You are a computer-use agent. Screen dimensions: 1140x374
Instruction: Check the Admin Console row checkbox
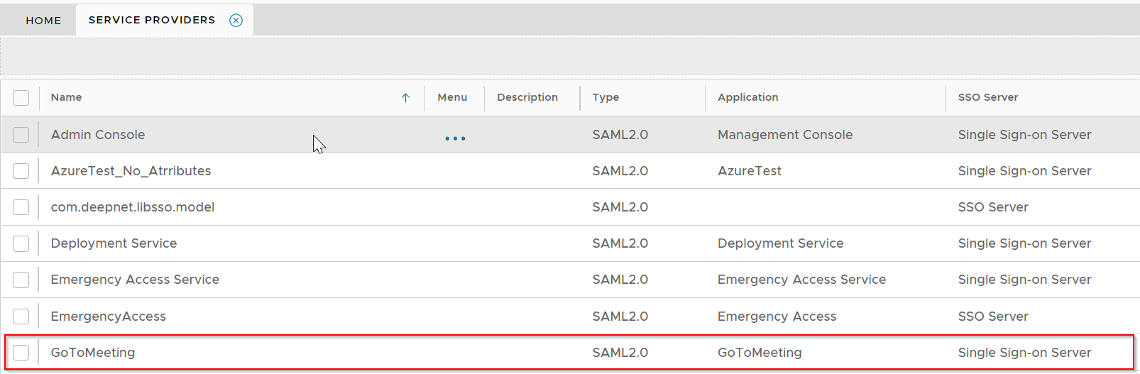tap(21, 135)
